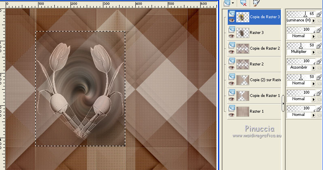Select the Copie de Raster 3 layer name
323x170 pixels.
(x=265, y=17)
